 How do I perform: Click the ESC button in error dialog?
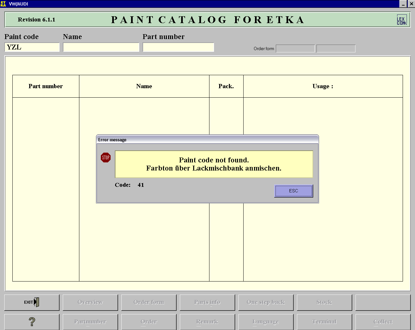294,191
